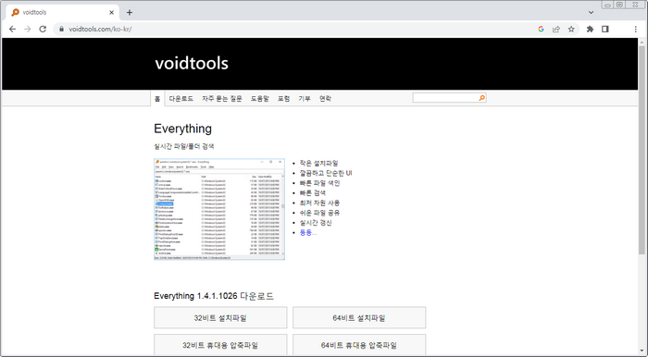Toggle the browser side panel icon
The height and width of the screenshot is (357, 648).
click(x=605, y=29)
